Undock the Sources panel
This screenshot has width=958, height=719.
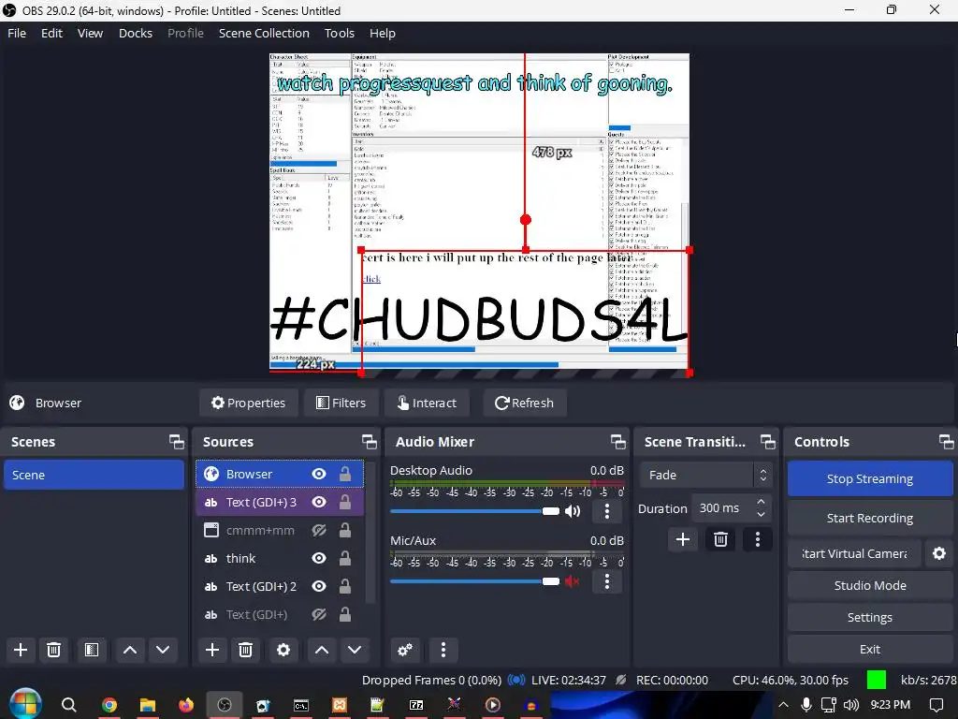[x=369, y=442]
